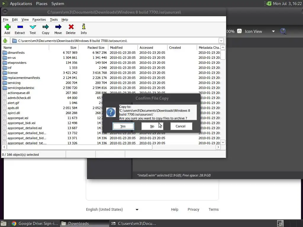The width and height of the screenshot is (303, 227).
Task: Select the inf folder icon
Action: pos(5,68)
